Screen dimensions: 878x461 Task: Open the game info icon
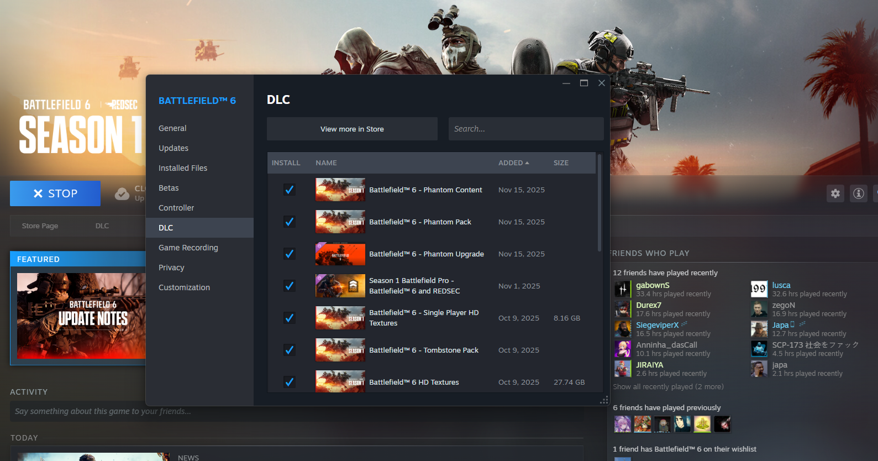858,193
